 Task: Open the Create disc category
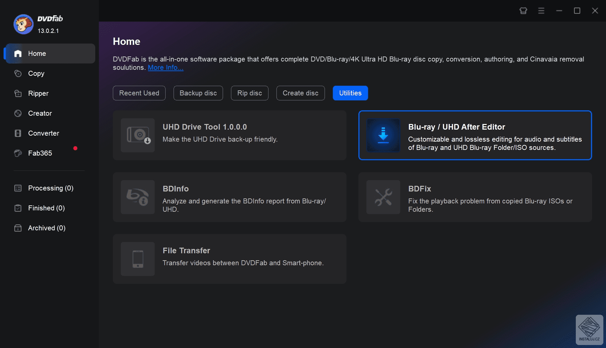(300, 93)
